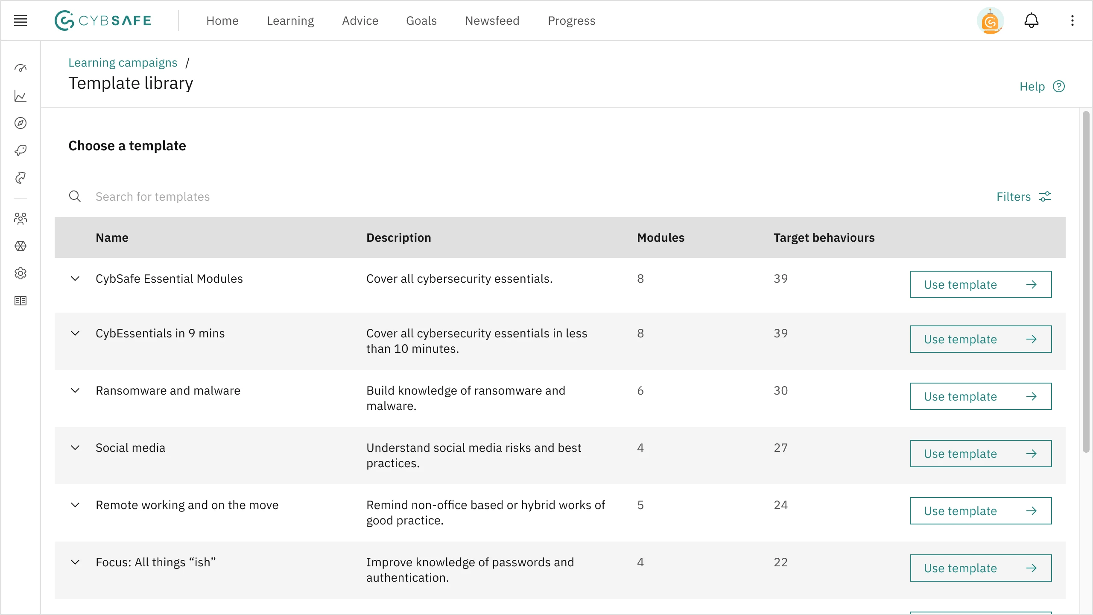
Task: Go to the Learning tab
Action: point(290,20)
